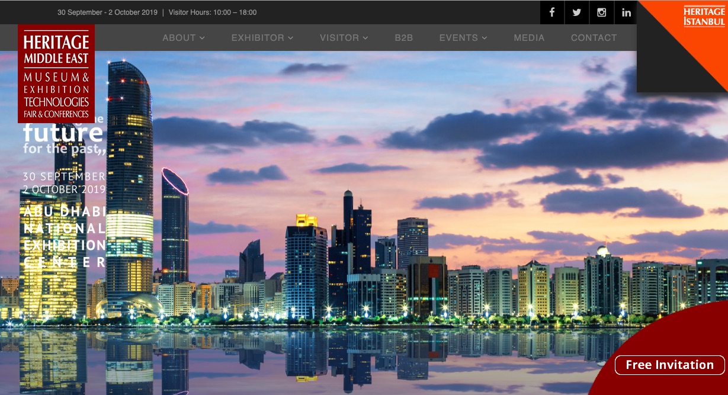728x395 pixels.
Task: Open the MEDIA menu item
Action: pyautogui.click(x=529, y=37)
